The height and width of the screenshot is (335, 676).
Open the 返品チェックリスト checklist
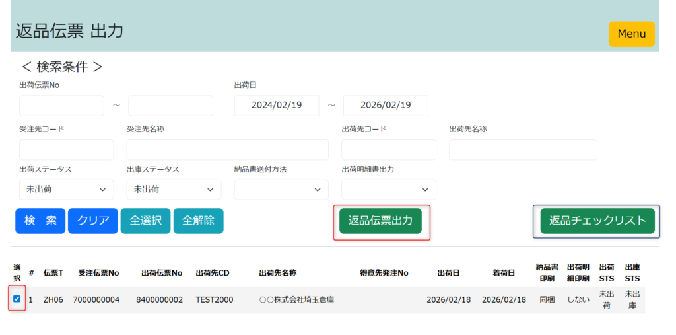pyautogui.click(x=597, y=221)
